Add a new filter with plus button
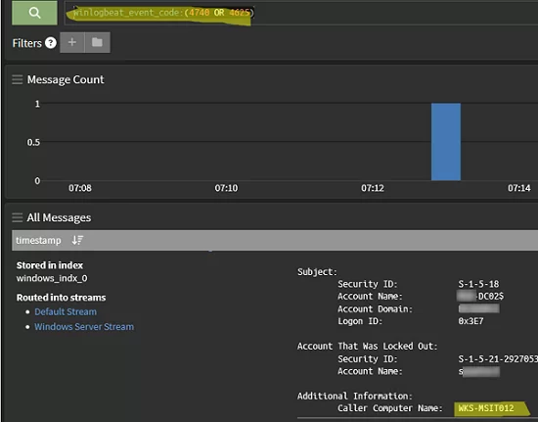The width and height of the screenshot is (538, 422). pos(72,42)
